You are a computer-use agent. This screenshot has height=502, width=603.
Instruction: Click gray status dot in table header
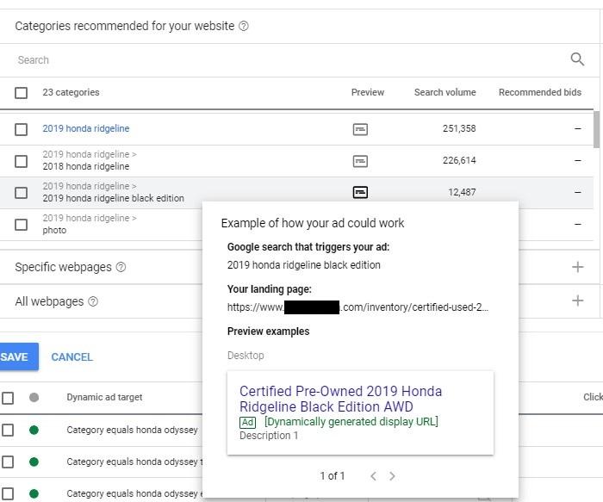coord(34,397)
